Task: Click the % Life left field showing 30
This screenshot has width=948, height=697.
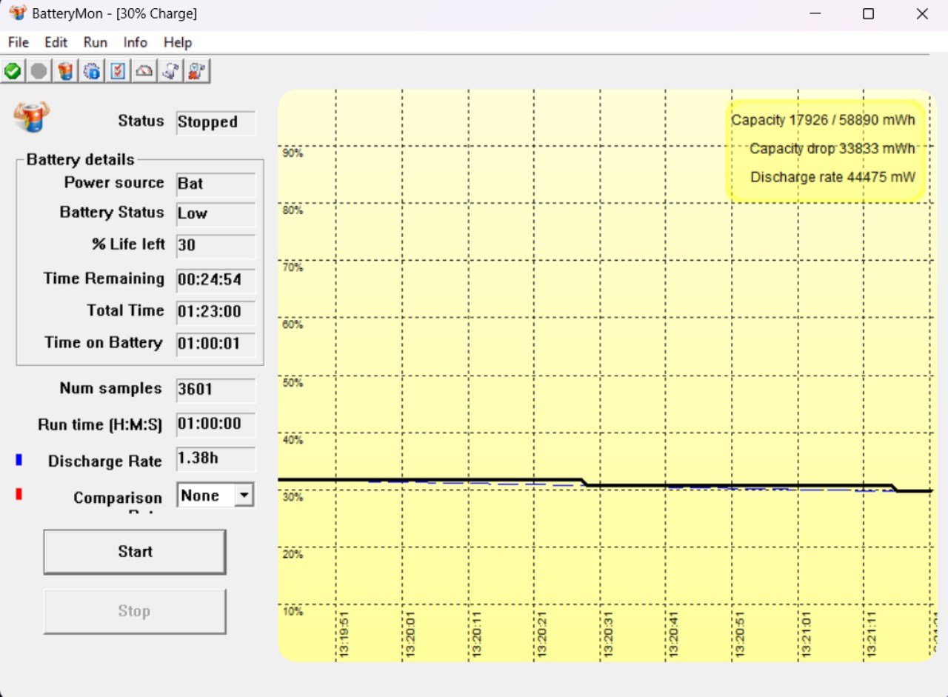Action: 216,246
